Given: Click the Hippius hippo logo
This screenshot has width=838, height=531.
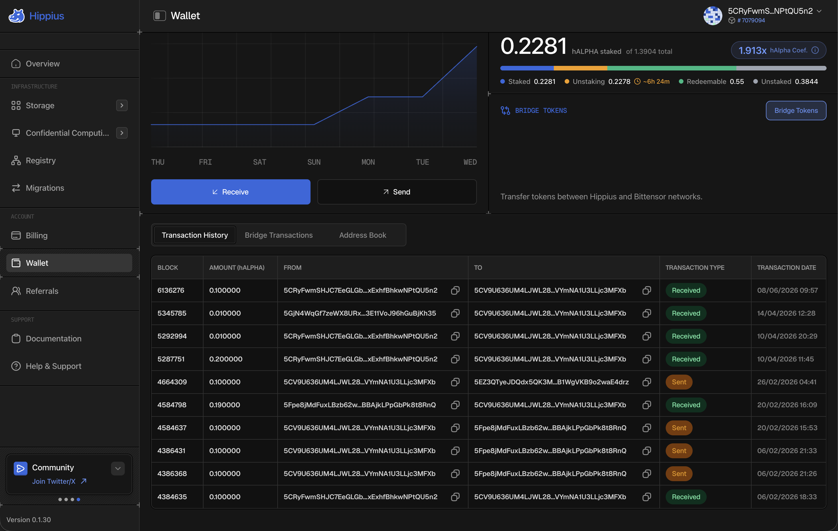Looking at the screenshot, I should click(x=16, y=16).
